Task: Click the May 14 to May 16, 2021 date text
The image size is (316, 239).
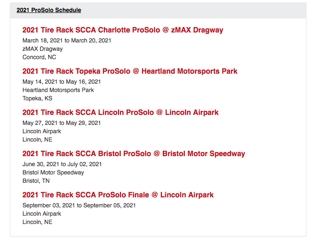Action: pos(62,82)
